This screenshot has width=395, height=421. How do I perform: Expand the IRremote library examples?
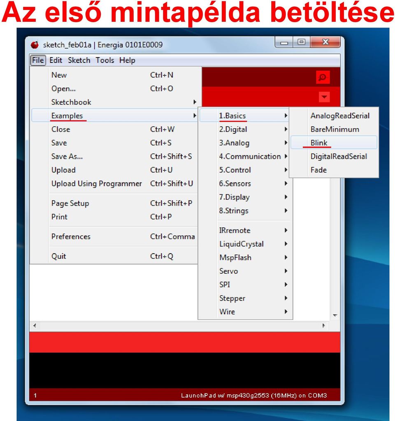[245, 230]
